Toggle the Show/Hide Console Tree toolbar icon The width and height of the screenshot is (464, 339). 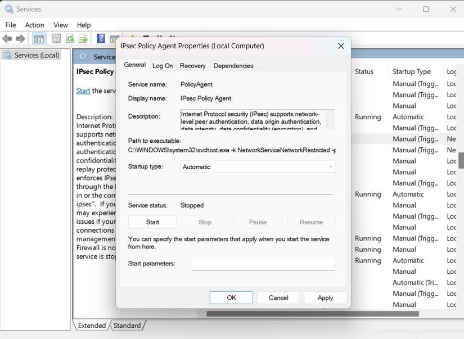pyautogui.click(x=39, y=39)
